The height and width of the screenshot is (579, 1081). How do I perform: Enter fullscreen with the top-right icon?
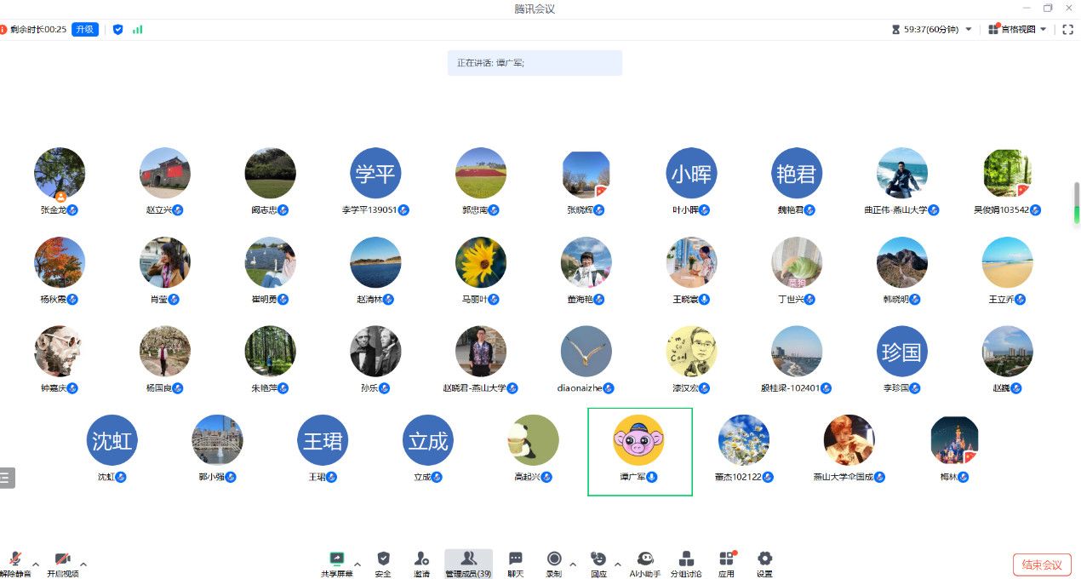pyautogui.click(x=1068, y=29)
